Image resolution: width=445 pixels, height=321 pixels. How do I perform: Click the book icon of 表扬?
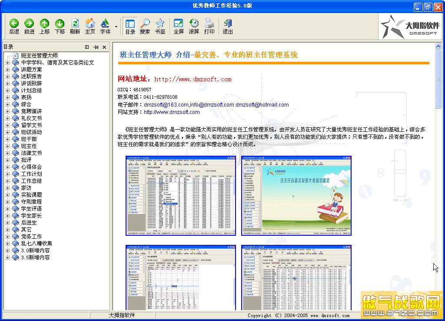coord(16,97)
